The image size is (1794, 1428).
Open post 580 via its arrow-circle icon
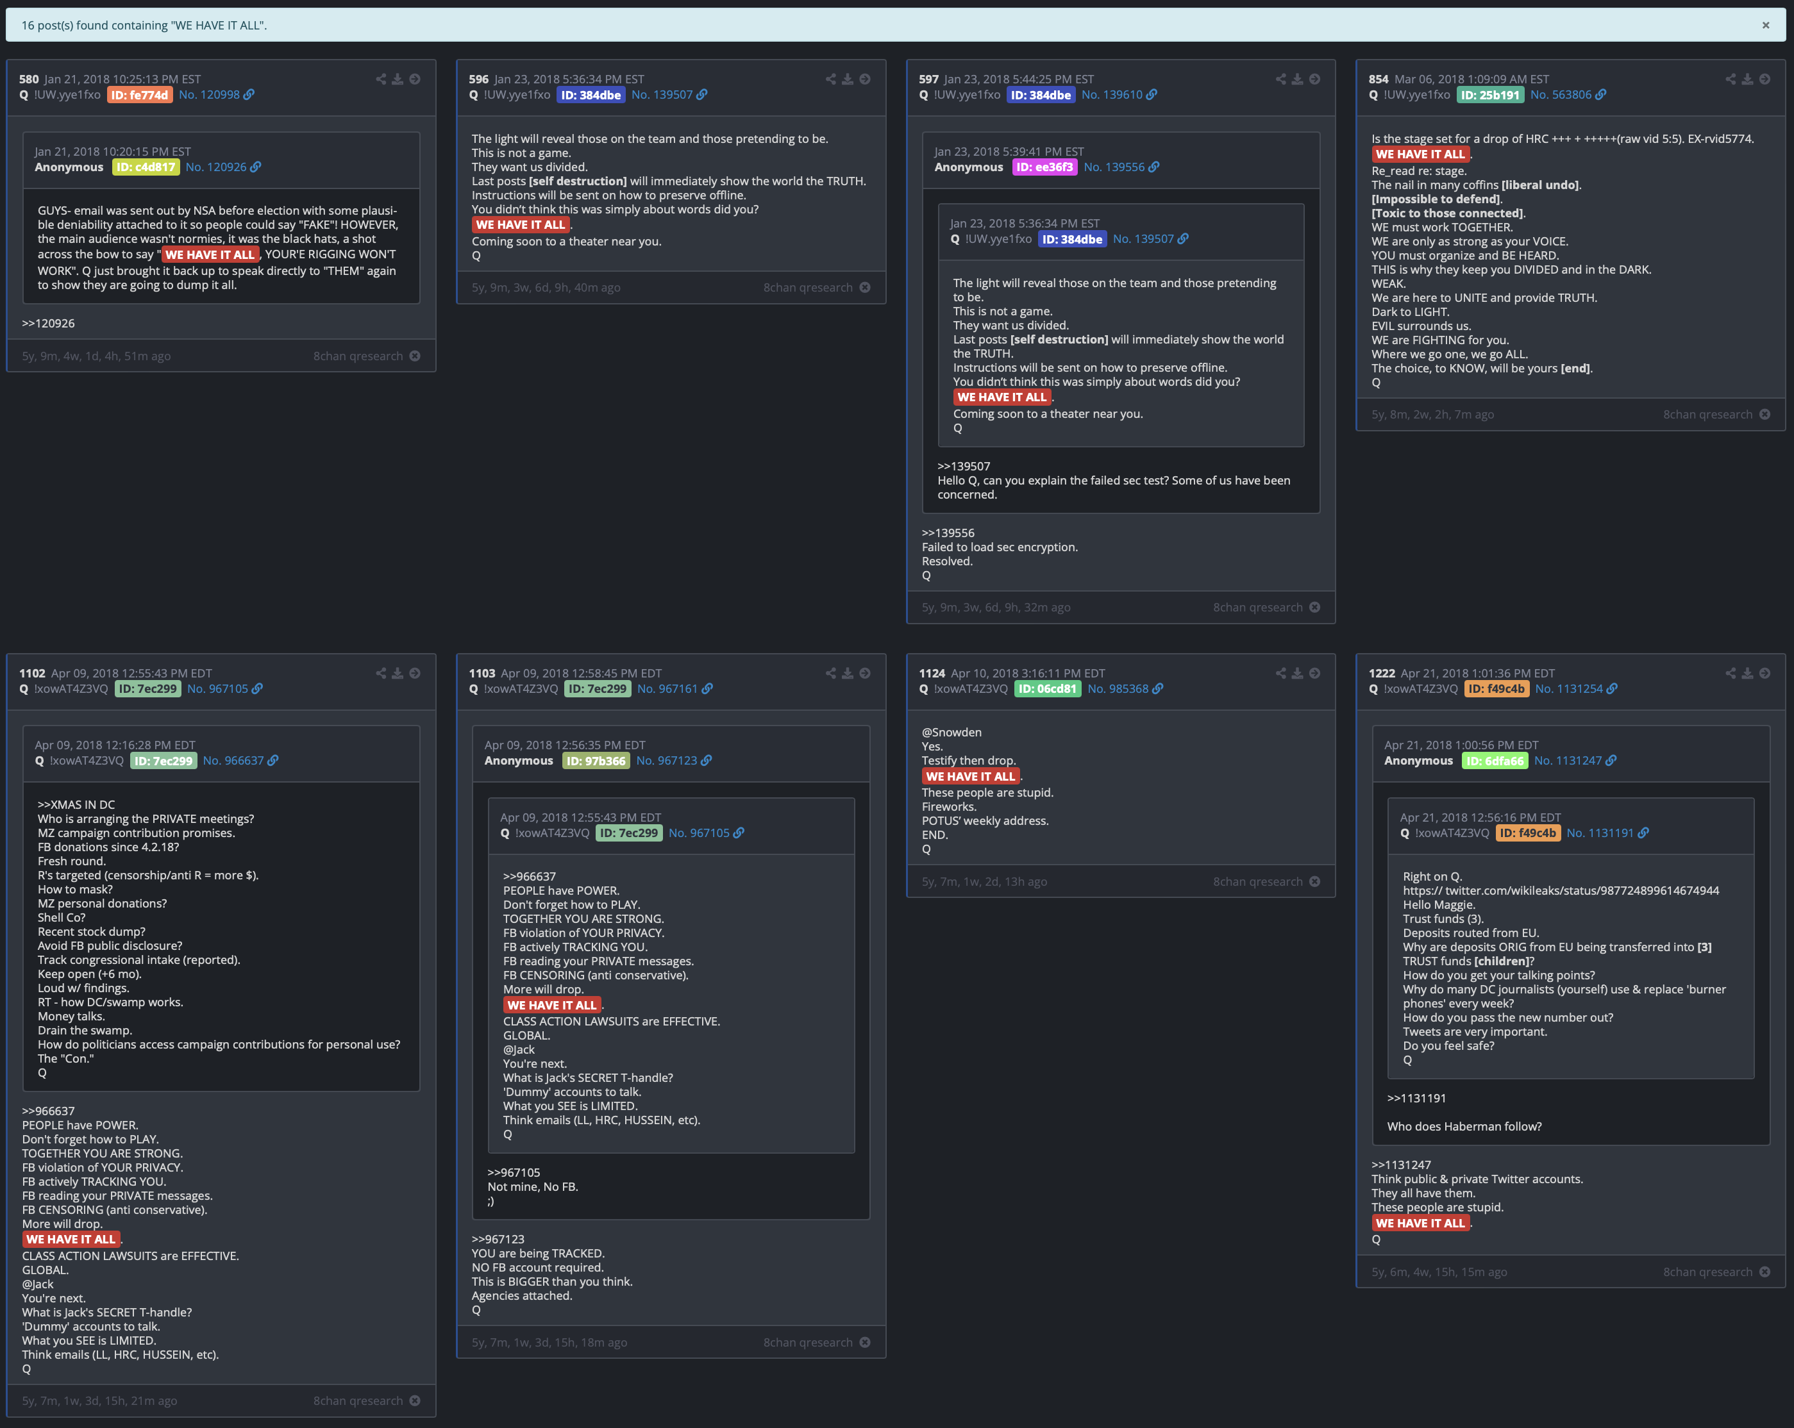point(415,79)
